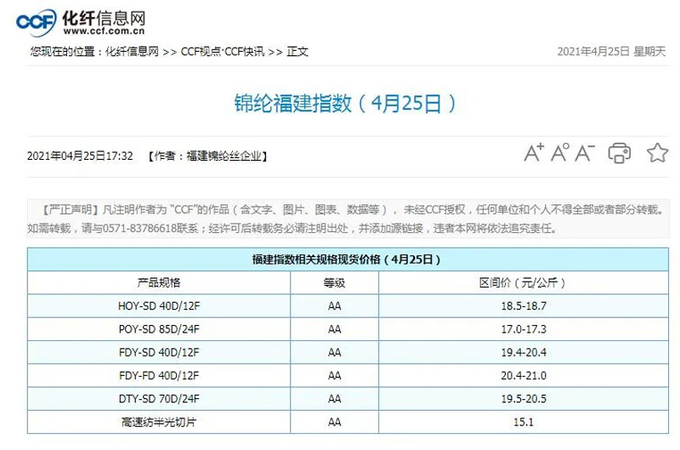Image resolution: width=680 pixels, height=450 pixels.
Task: Select the 高速纺半光切片 row
Action: (x=159, y=422)
